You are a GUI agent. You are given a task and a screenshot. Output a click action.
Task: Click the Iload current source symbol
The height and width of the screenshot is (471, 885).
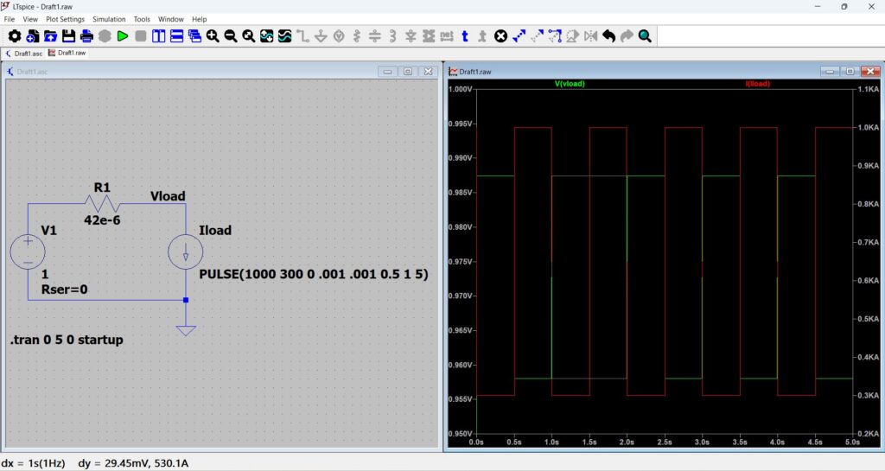coord(186,251)
